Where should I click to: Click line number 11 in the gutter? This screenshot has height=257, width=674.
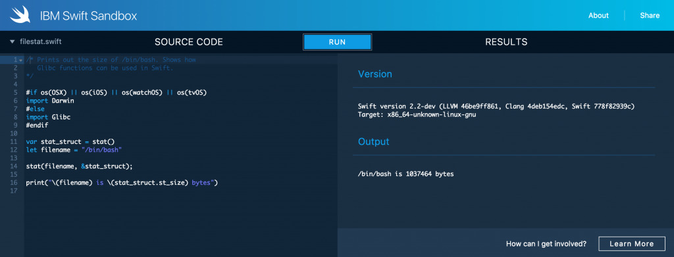click(x=14, y=141)
